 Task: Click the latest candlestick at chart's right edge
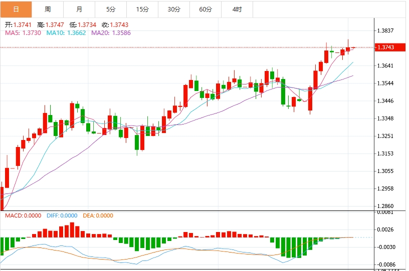click(x=353, y=48)
